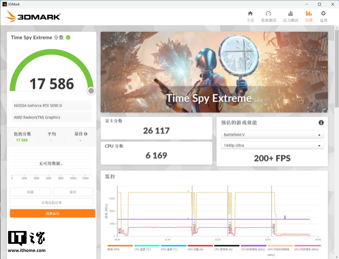Toggle the CPU 温度 legend series

click(147, 246)
